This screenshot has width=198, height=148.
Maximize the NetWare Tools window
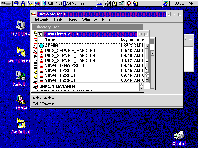180,14
